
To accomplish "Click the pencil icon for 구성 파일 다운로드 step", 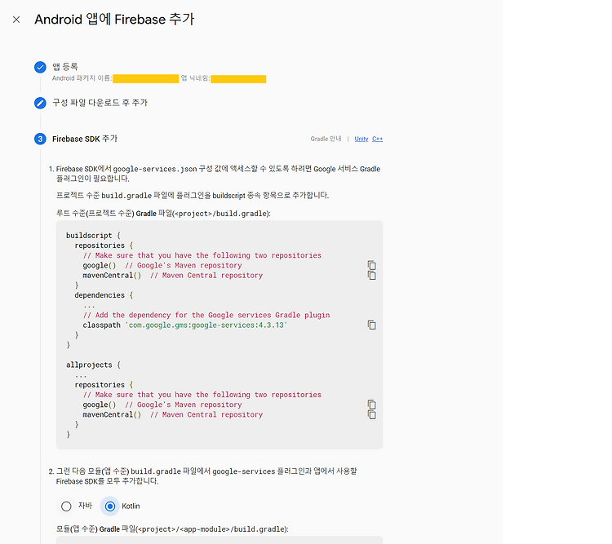I will pos(40,103).
